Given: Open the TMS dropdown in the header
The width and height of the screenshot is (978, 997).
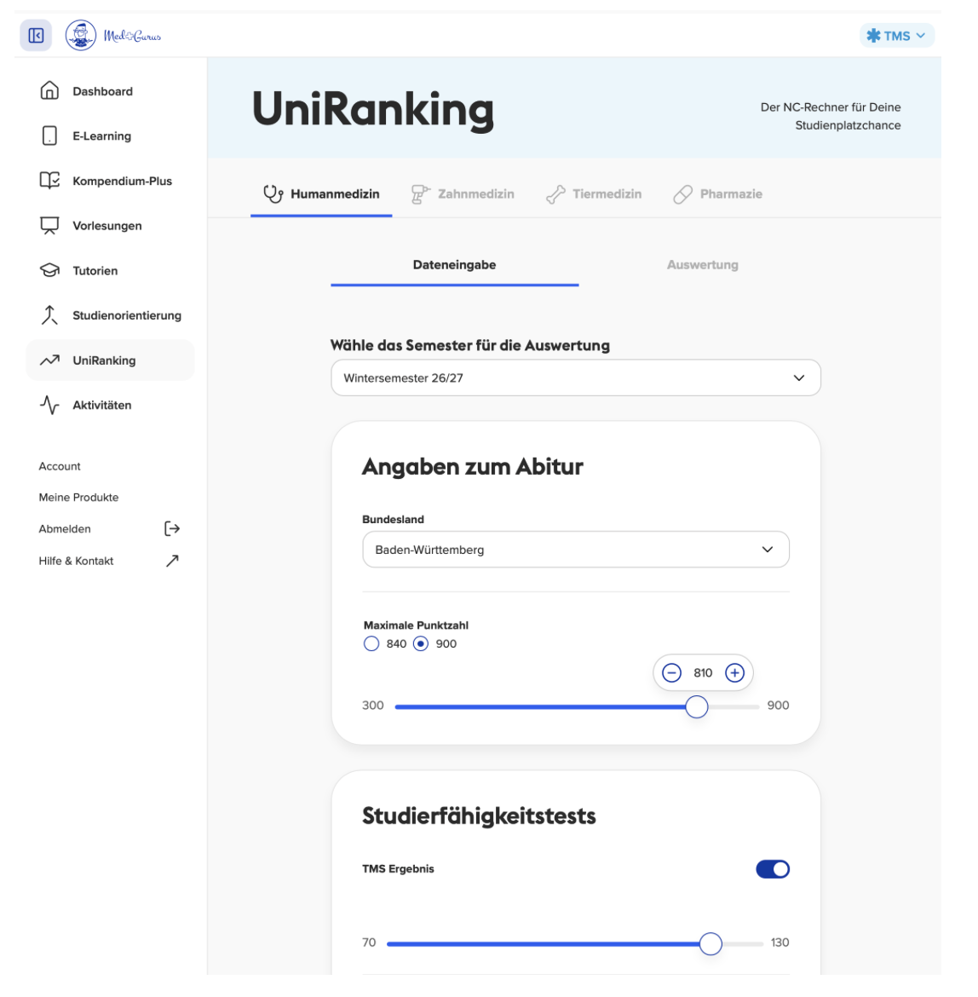Looking at the screenshot, I should (x=896, y=36).
